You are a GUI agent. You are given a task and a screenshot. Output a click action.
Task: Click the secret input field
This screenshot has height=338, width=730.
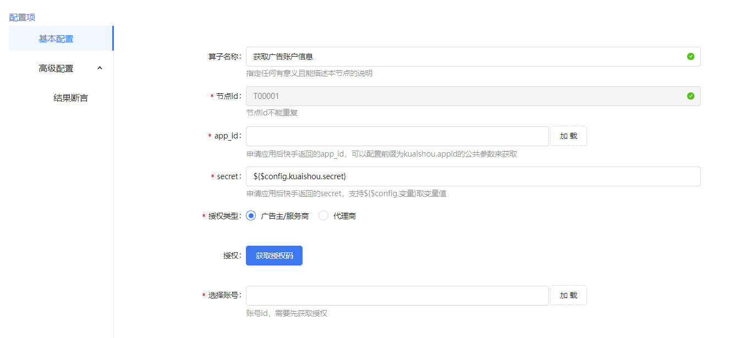(473, 176)
